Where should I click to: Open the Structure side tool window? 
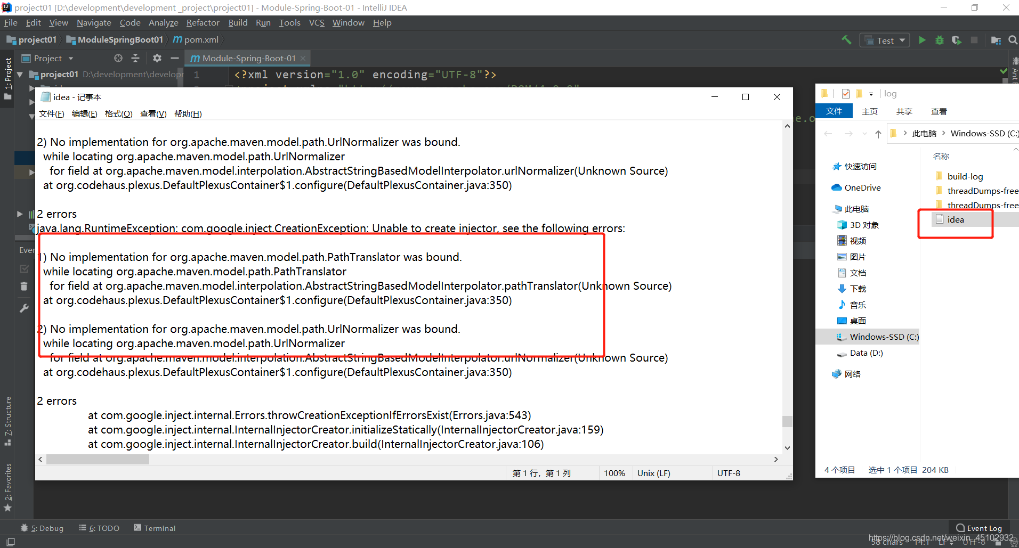[7, 421]
